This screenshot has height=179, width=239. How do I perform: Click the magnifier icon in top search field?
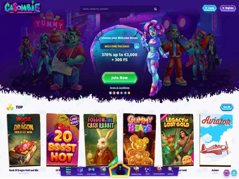(x=155, y=9)
